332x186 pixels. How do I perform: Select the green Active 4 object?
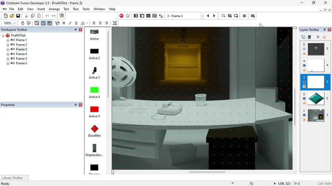click(x=94, y=92)
